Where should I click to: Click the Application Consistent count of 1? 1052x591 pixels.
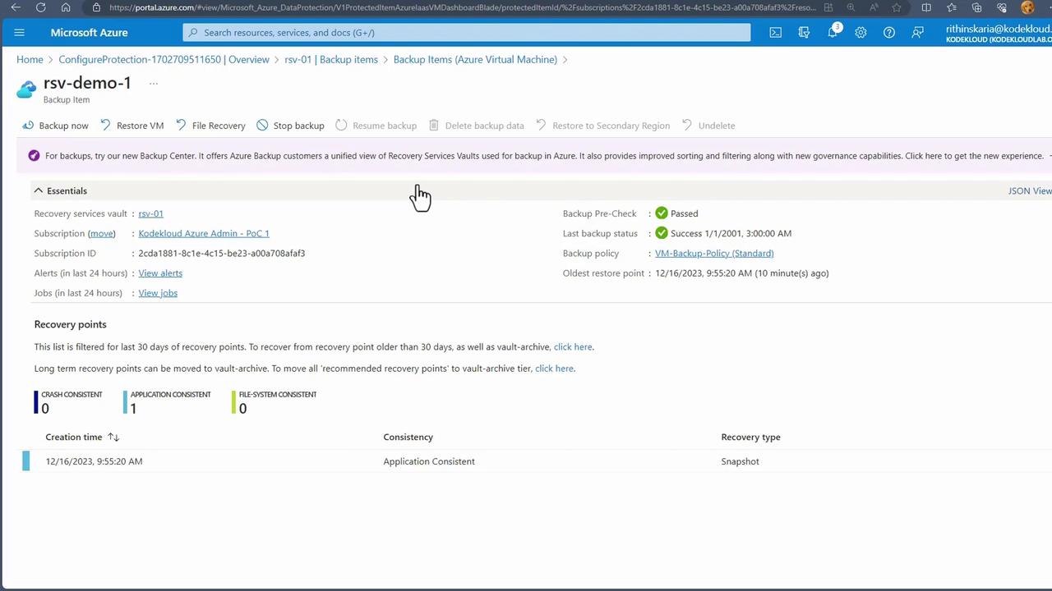pos(133,409)
